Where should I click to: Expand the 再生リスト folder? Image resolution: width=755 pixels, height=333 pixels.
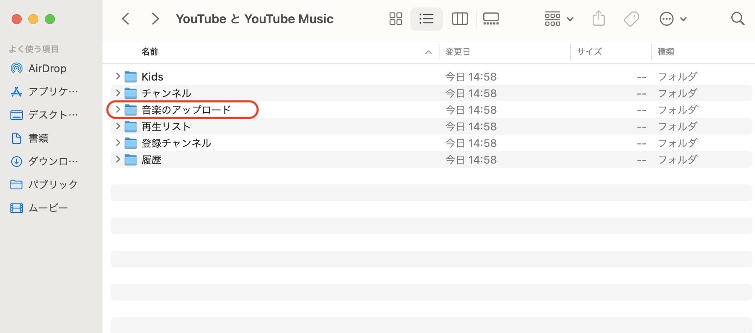coord(118,126)
